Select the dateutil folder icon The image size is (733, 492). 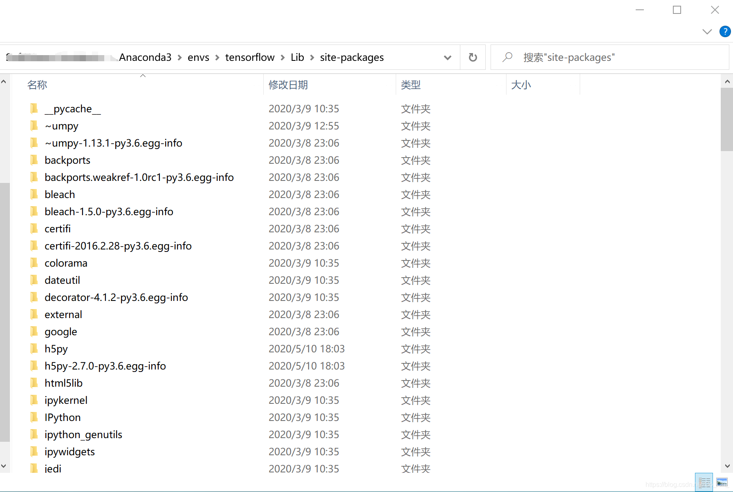coord(34,280)
